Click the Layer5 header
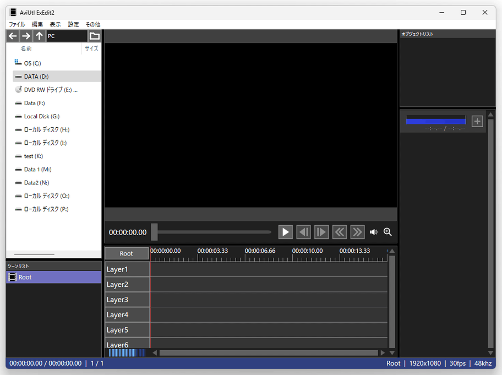Viewport: 502px width, 375px height. 127,330
